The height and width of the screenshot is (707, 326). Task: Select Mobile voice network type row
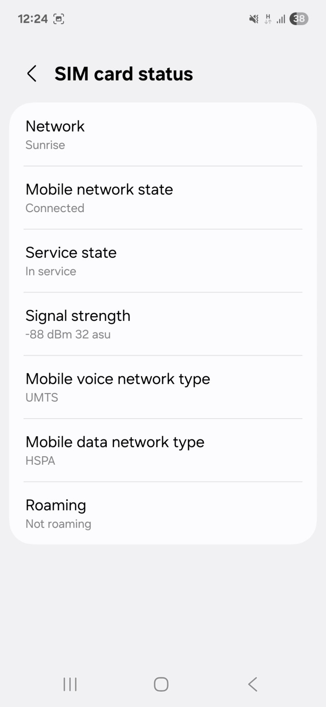coord(163,387)
